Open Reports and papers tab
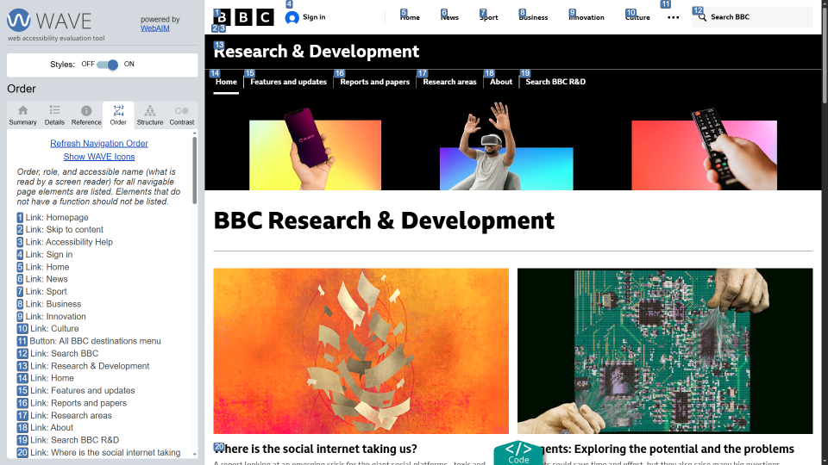This screenshot has width=828, height=465. (x=375, y=82)
